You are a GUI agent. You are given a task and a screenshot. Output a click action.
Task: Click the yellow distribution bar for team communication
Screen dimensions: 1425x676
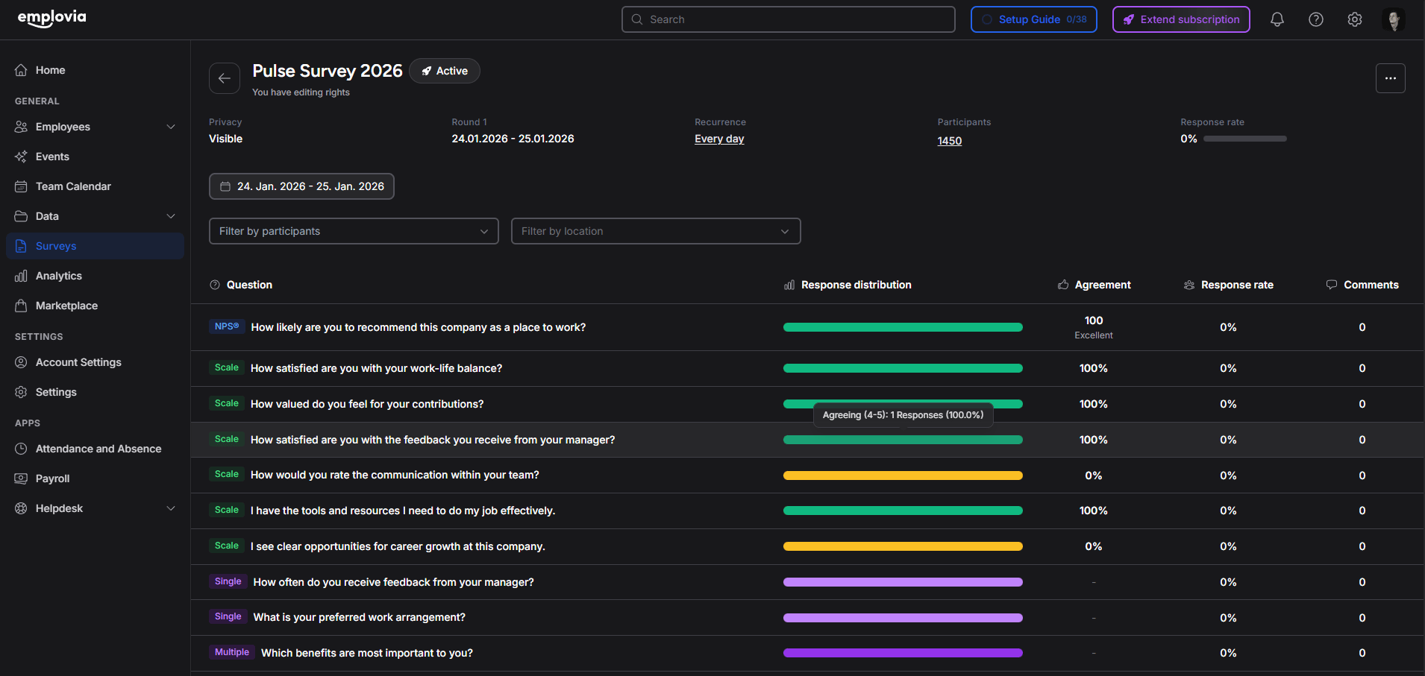903,476
